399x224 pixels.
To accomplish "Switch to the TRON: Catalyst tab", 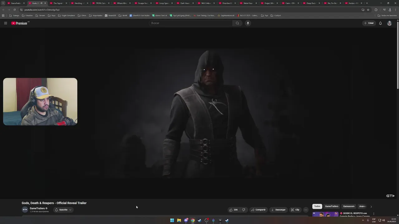I will coord(101,3).
